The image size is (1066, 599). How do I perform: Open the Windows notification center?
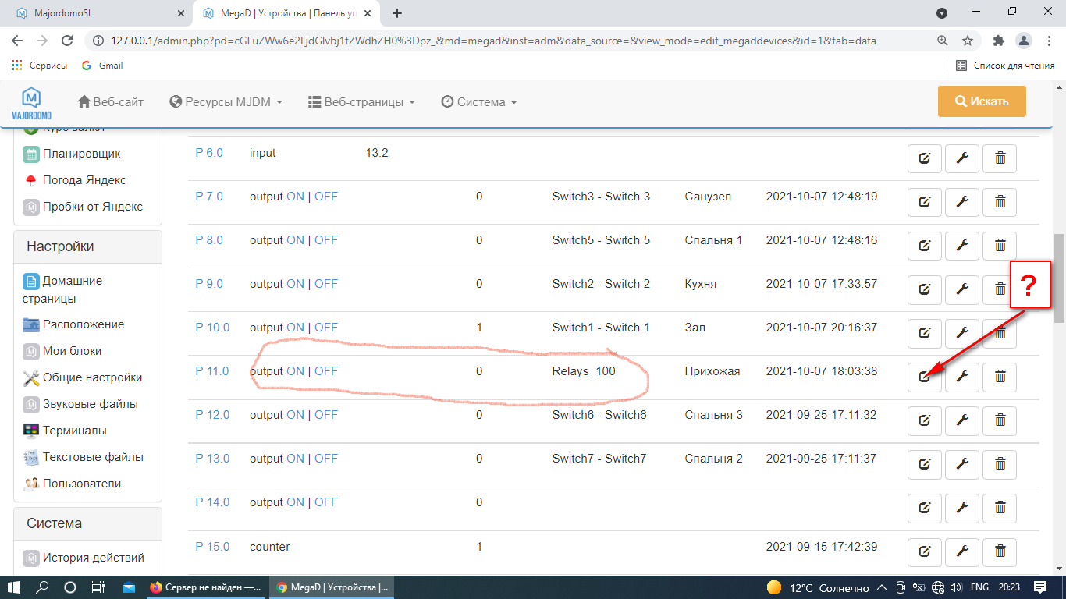[1040, 587]
